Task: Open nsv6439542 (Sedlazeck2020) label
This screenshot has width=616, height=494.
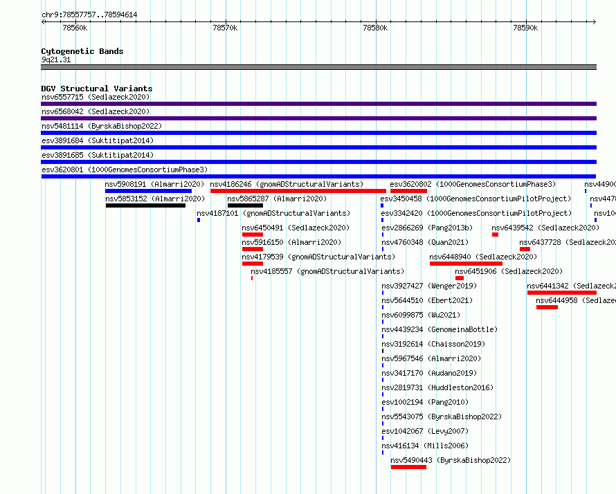Action: pyautogui.click(x=545, y=228)
